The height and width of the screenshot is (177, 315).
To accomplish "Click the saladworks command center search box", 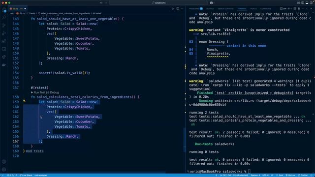I will (158, 3).
